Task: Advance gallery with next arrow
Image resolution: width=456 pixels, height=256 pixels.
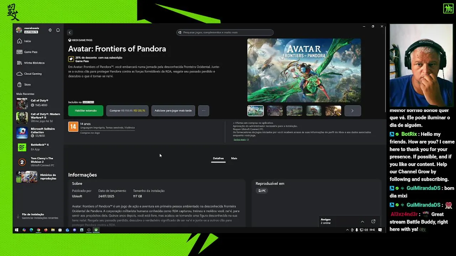Action: click(352, 111)
